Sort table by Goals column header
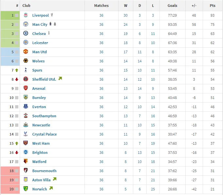This screenshot has width=223, height=195. coord(172,6)
